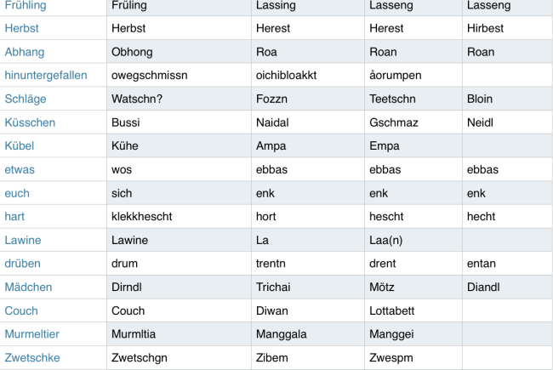Click the Lawine link

(x=23, y=240)
